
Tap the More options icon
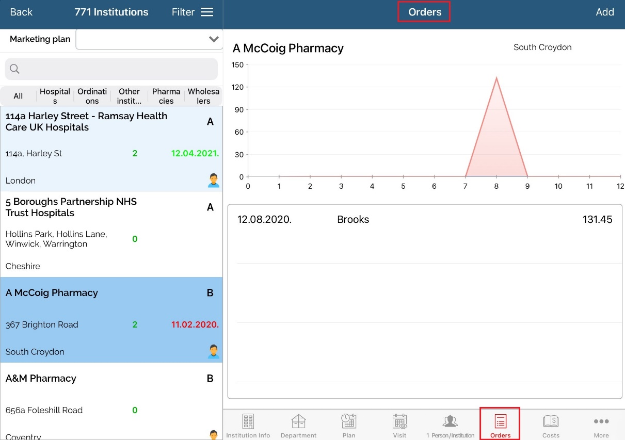tap(601, 421)
